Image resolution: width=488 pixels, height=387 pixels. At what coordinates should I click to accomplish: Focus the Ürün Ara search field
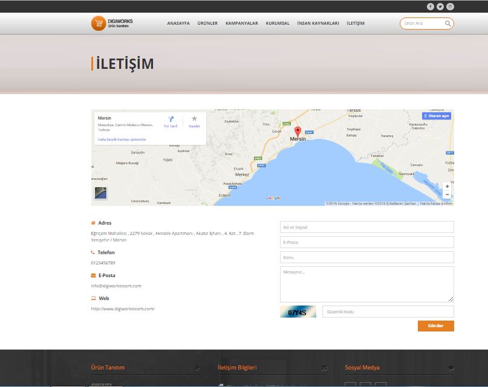click(423, 24)
